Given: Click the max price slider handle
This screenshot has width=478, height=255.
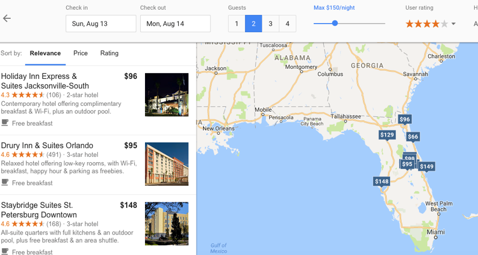Looking at the screenshot, I should tap(335, 23).
